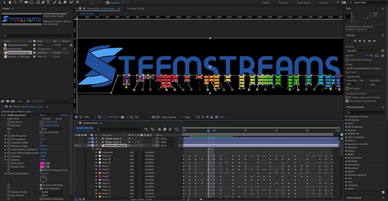Viewport: 388px width, 201px height.
Task: Open the Full resolution dropdown
Action: [142, 117]
